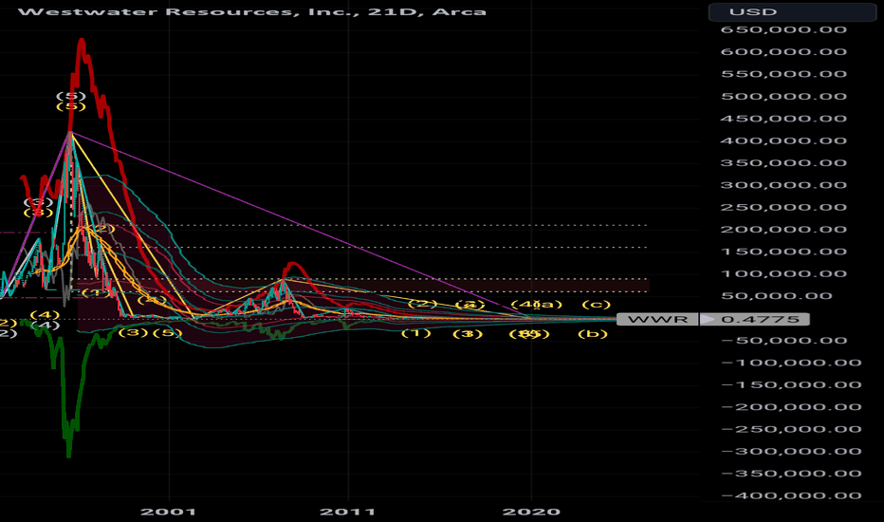Image resolution: width=884 pixels, height=522 pixels.
Task: Click the −350,000.00 price axis value
Action: point(790,474)
